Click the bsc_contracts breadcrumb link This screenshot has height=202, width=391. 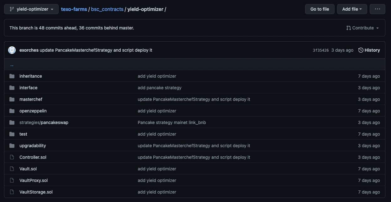(107, 9)
